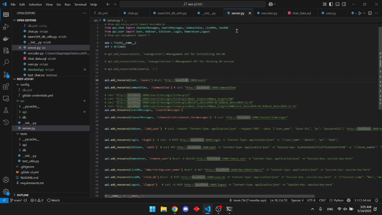
Task: Switch to the swen344_db_utils.py tab
Action: (172, 13)
